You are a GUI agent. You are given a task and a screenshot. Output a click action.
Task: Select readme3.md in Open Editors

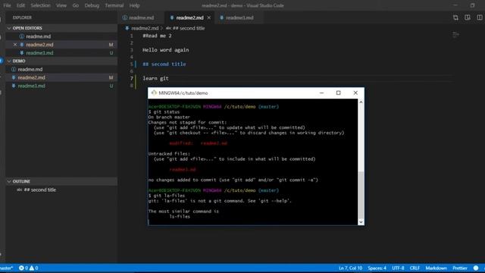pos(61,53)
